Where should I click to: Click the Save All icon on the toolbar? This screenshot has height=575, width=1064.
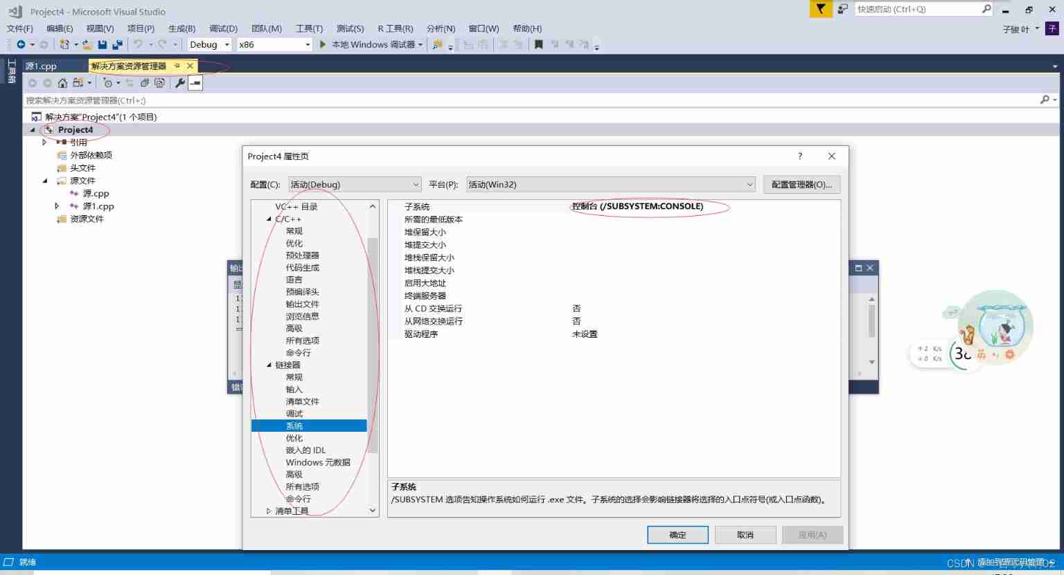click(117, 44)
